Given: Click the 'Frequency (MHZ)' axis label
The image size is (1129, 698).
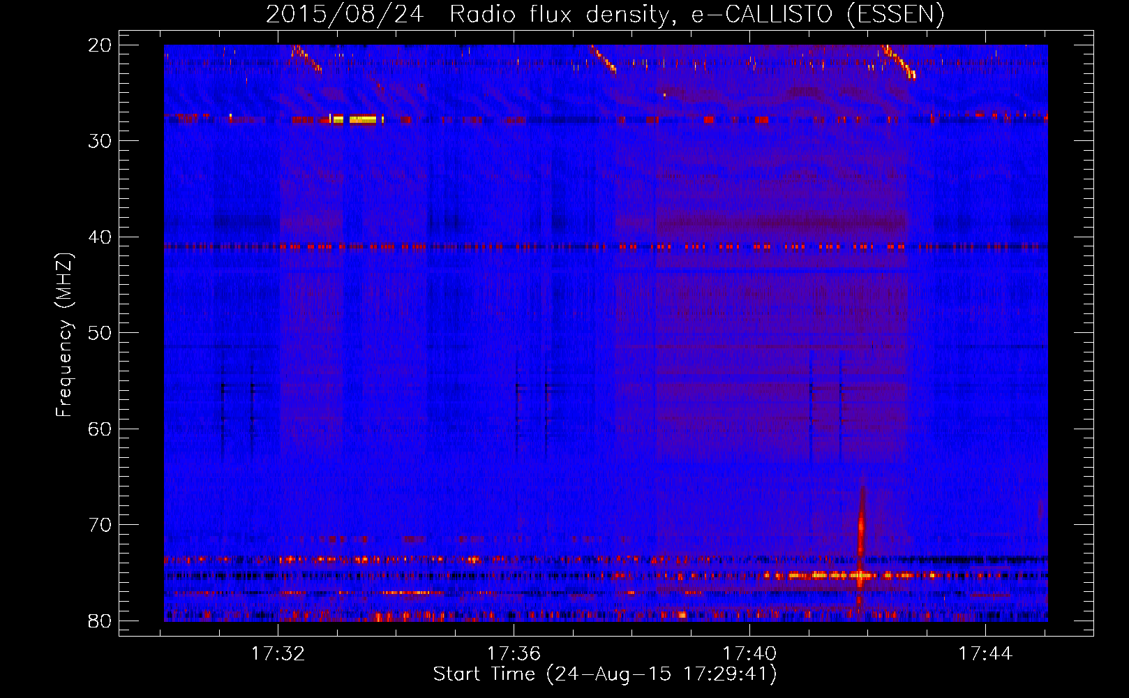Looking at the screenshot, I should [64, 335].
